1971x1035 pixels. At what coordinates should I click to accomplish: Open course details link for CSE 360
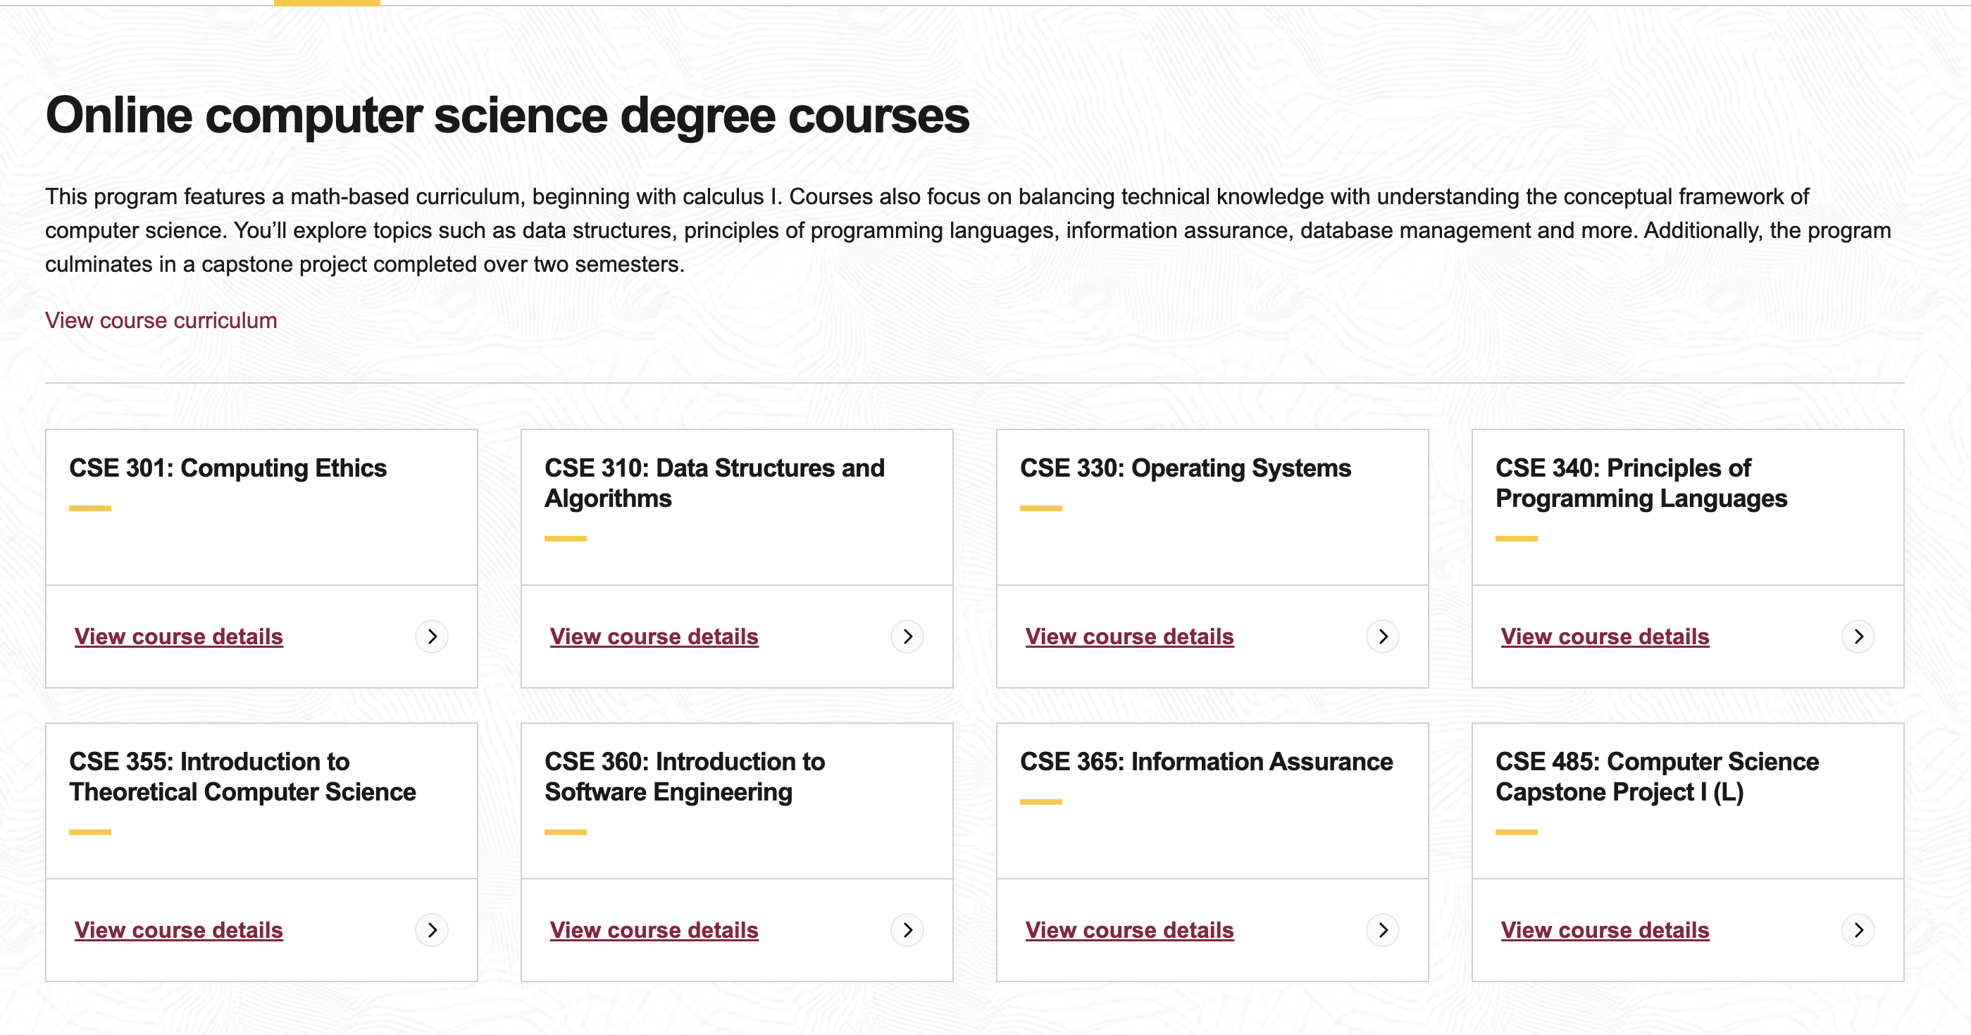pos(654,930)
